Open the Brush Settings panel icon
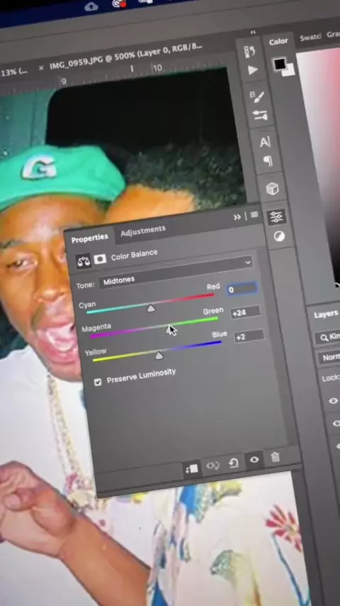Viewport: 340px width, 606px height. tap(257, 97)
